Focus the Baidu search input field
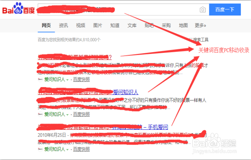 [123, 10]
